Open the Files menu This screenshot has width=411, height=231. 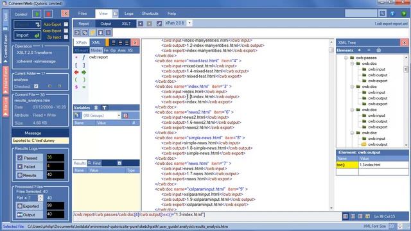tap(82, 13)
